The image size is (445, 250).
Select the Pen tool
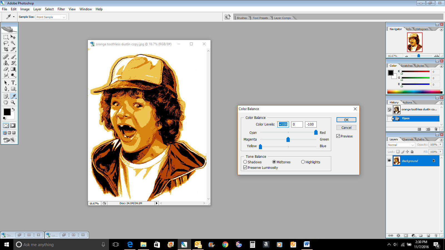[6, 89]
